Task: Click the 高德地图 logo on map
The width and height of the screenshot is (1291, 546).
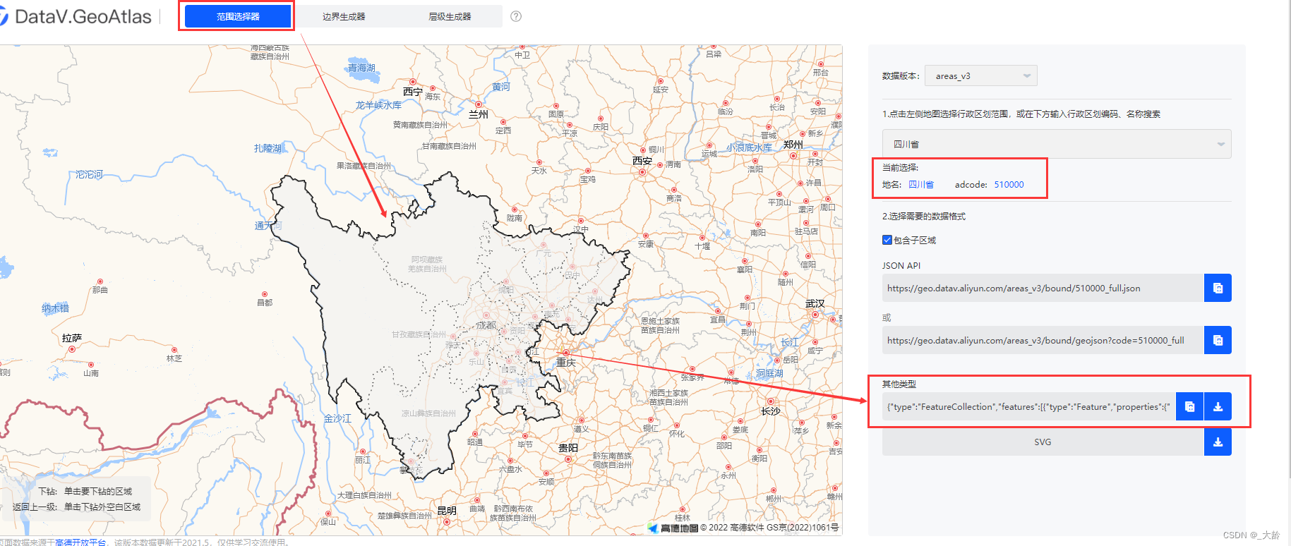Action: pos(673,528)
